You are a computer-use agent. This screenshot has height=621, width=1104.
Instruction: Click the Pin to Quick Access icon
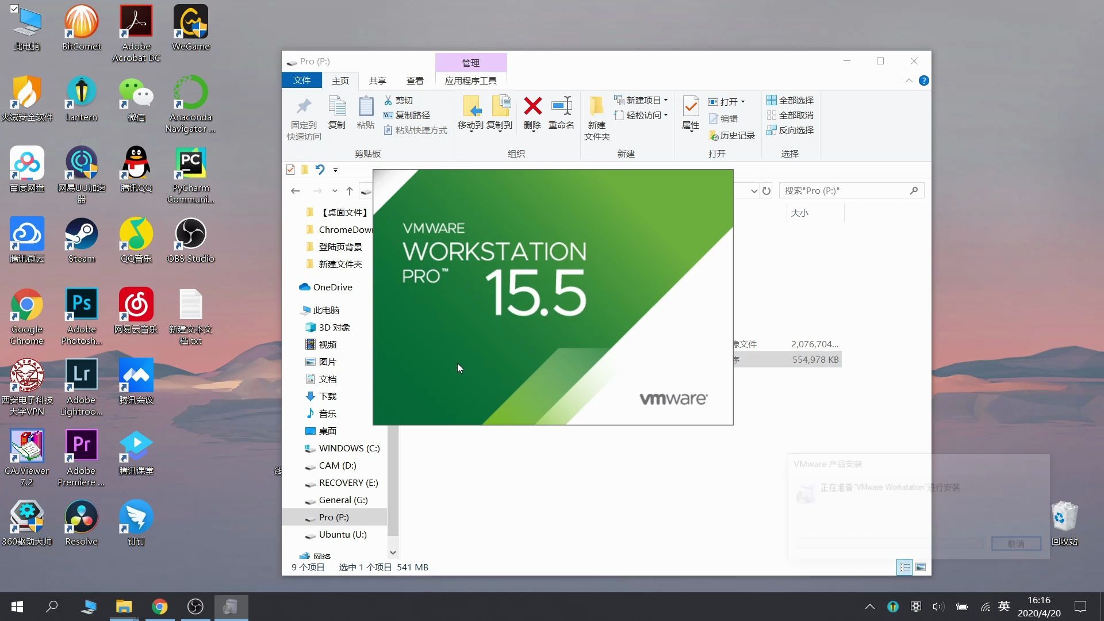[x=304, y=107]
